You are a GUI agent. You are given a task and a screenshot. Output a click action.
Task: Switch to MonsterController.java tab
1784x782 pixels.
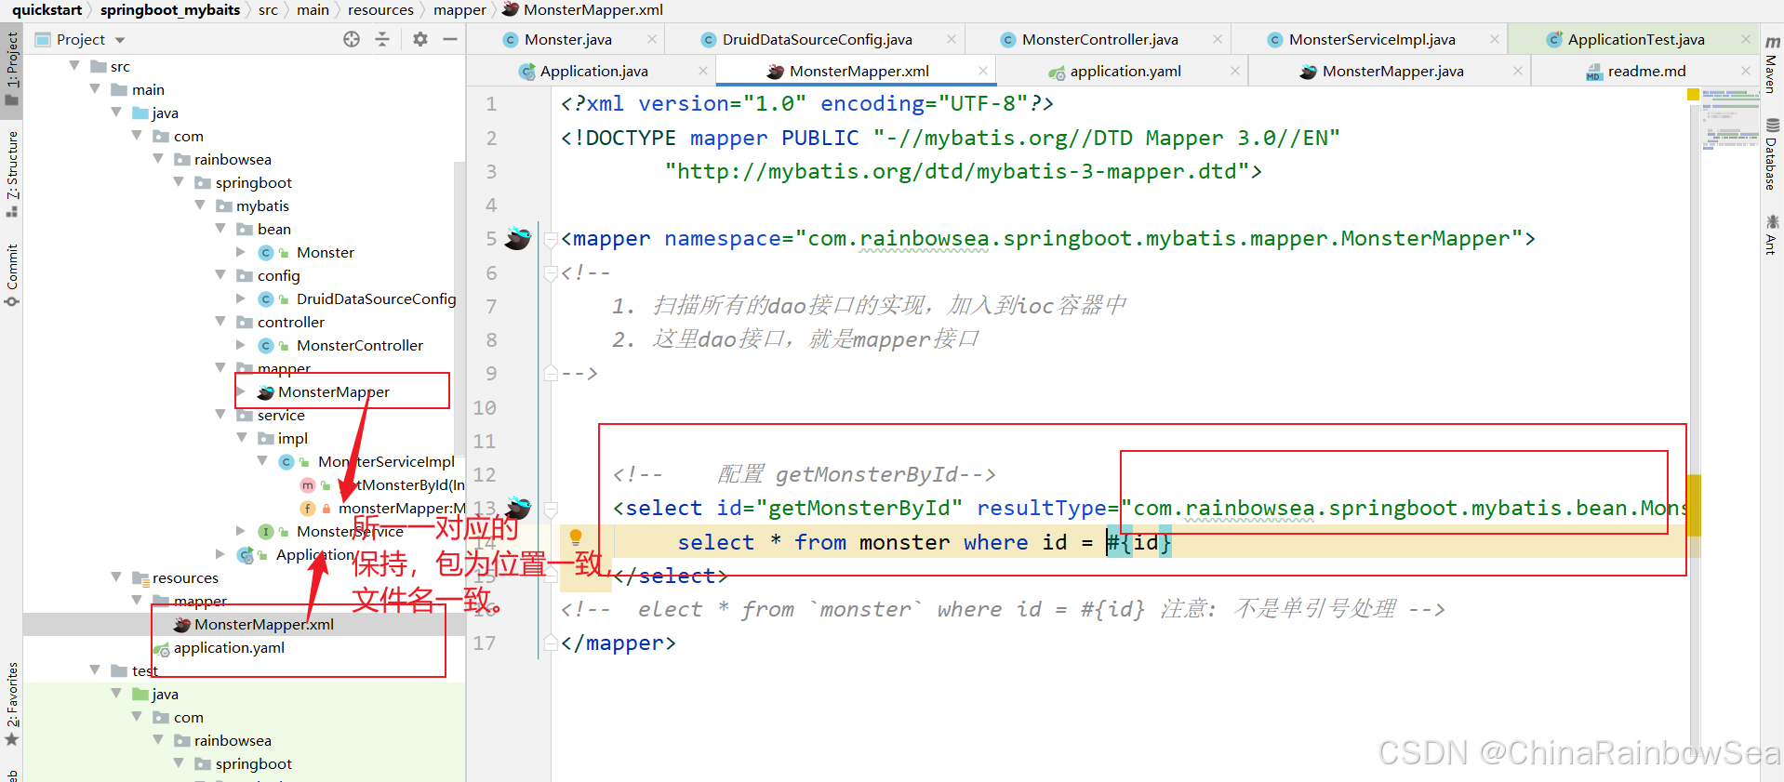pos(1099,40)
